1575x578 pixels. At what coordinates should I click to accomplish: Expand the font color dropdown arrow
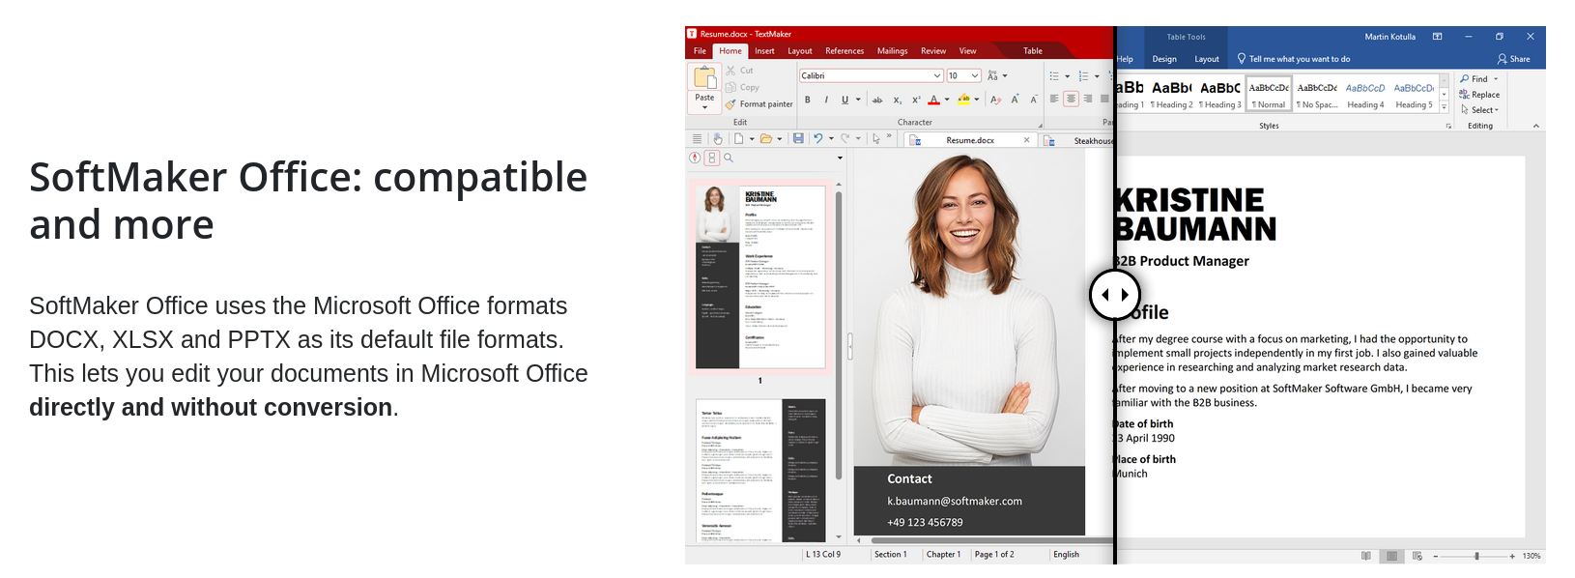pyautogui.click(x=947, y=100)
